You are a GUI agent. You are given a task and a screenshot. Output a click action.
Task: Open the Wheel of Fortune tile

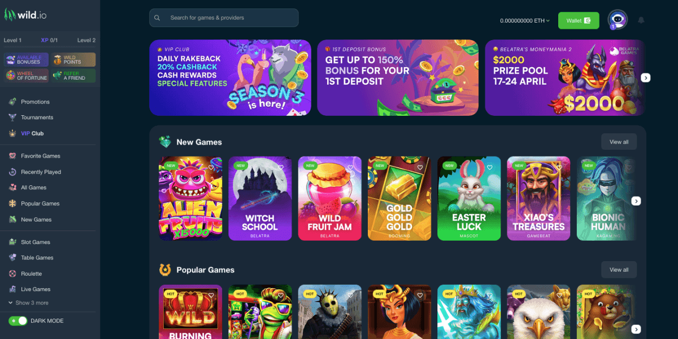tap(26, 75)
